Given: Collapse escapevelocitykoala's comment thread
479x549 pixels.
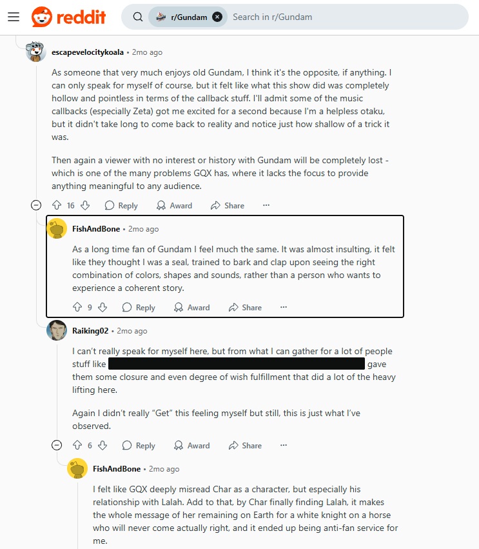Looking at the screenshot, I should click(36, 205).
